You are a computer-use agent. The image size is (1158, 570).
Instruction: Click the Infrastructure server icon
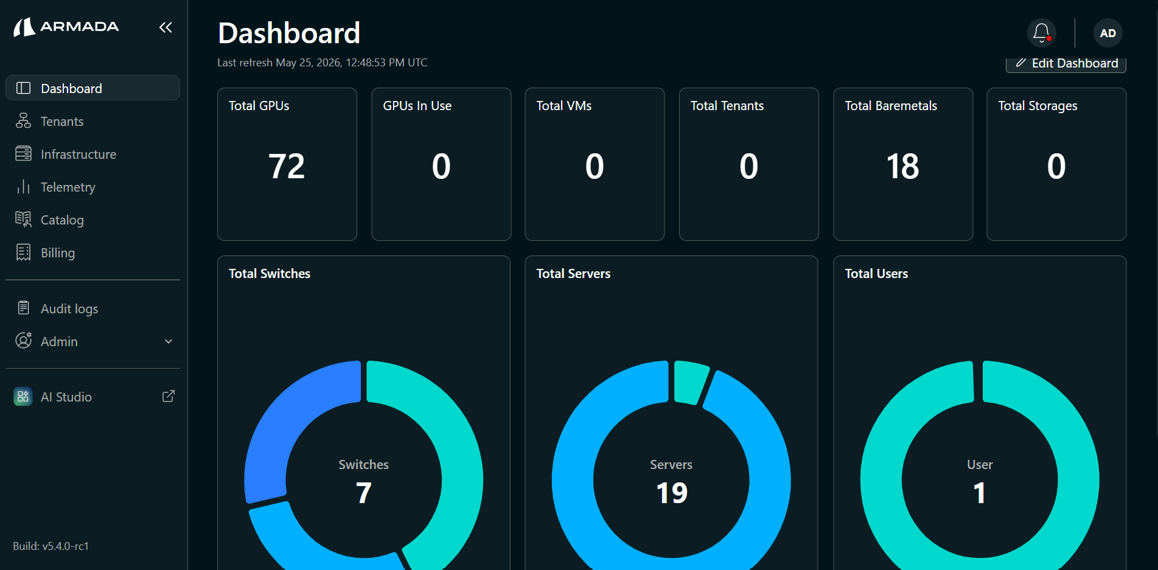tap(23, 154)
